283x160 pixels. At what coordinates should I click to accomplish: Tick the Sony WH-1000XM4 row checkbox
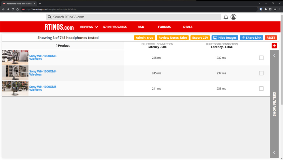tap(261, 73)
